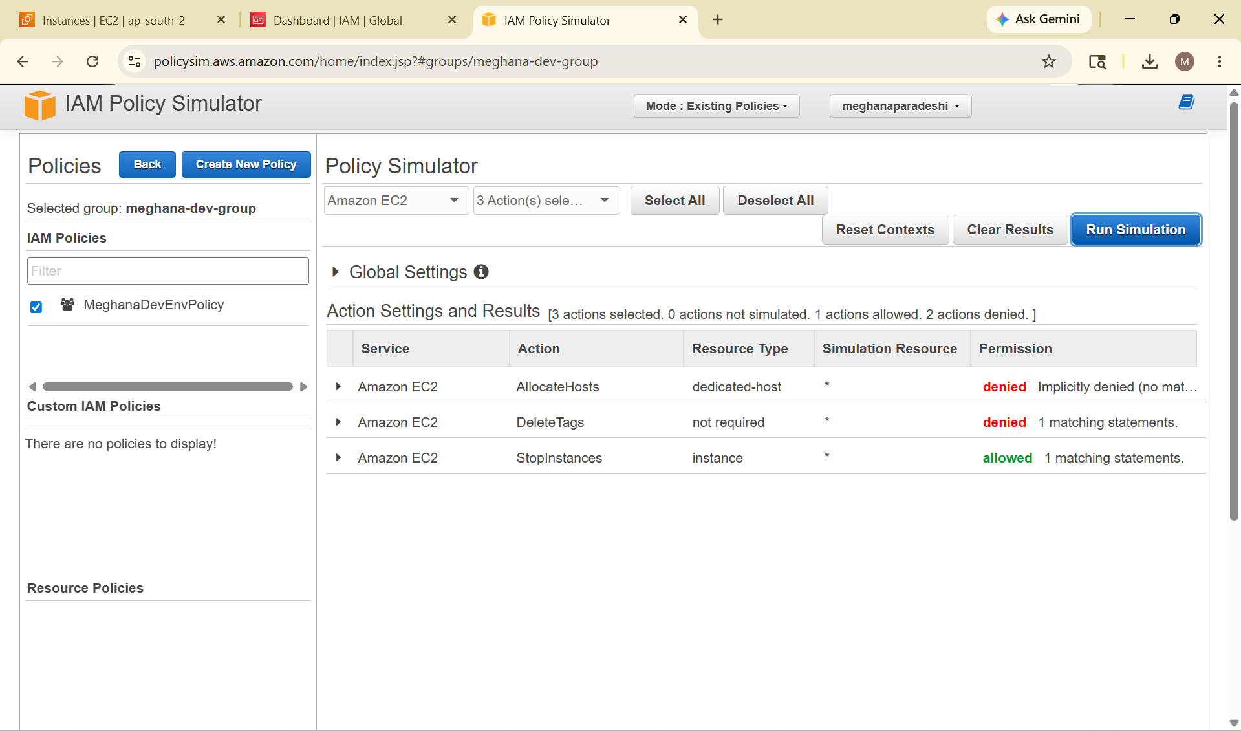Click the Implicitly denied explanation text
1241x731 pixels.
[1117, 387]
